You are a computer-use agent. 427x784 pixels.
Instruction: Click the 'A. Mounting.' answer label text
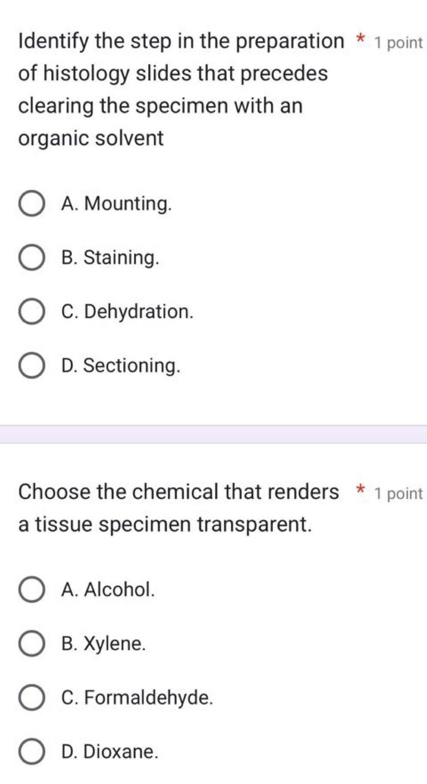click(116, 203)
